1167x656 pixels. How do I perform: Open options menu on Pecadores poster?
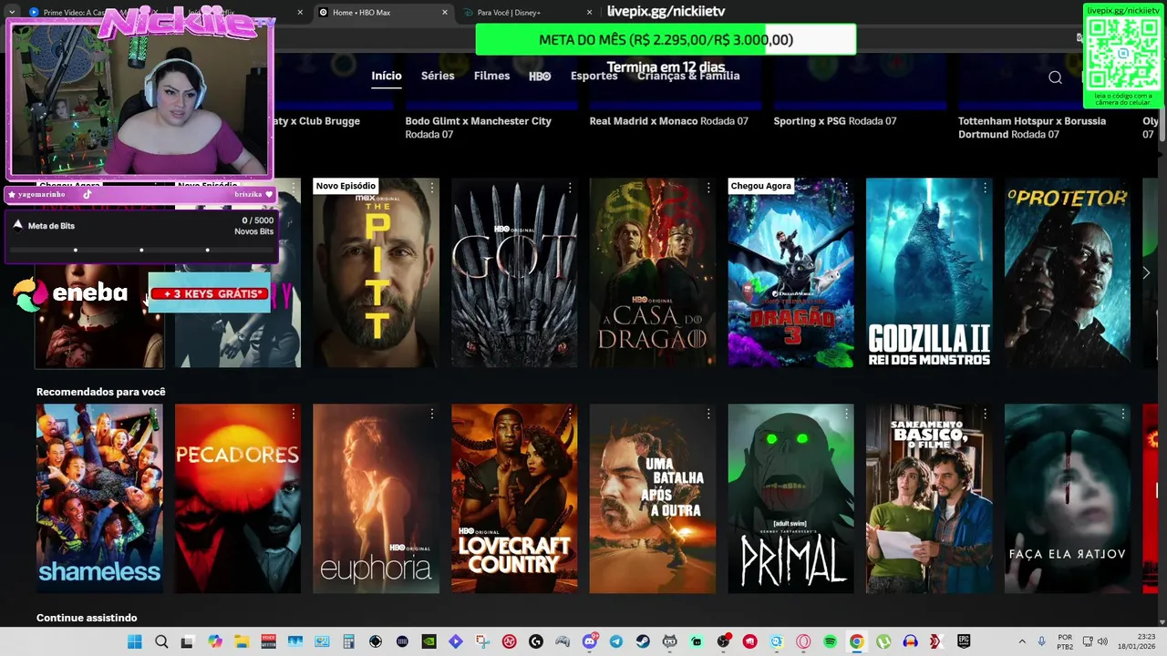click(x=294, y=414)
